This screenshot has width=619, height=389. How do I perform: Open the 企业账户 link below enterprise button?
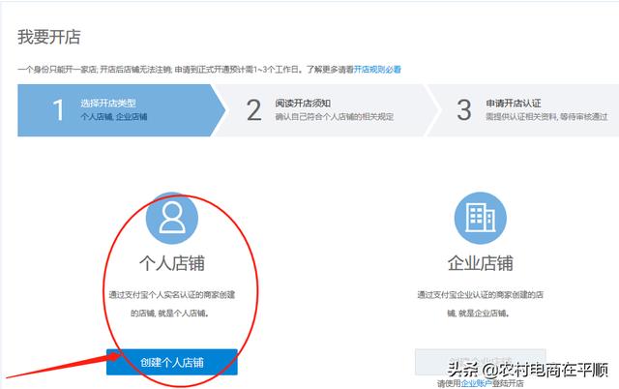477,383
